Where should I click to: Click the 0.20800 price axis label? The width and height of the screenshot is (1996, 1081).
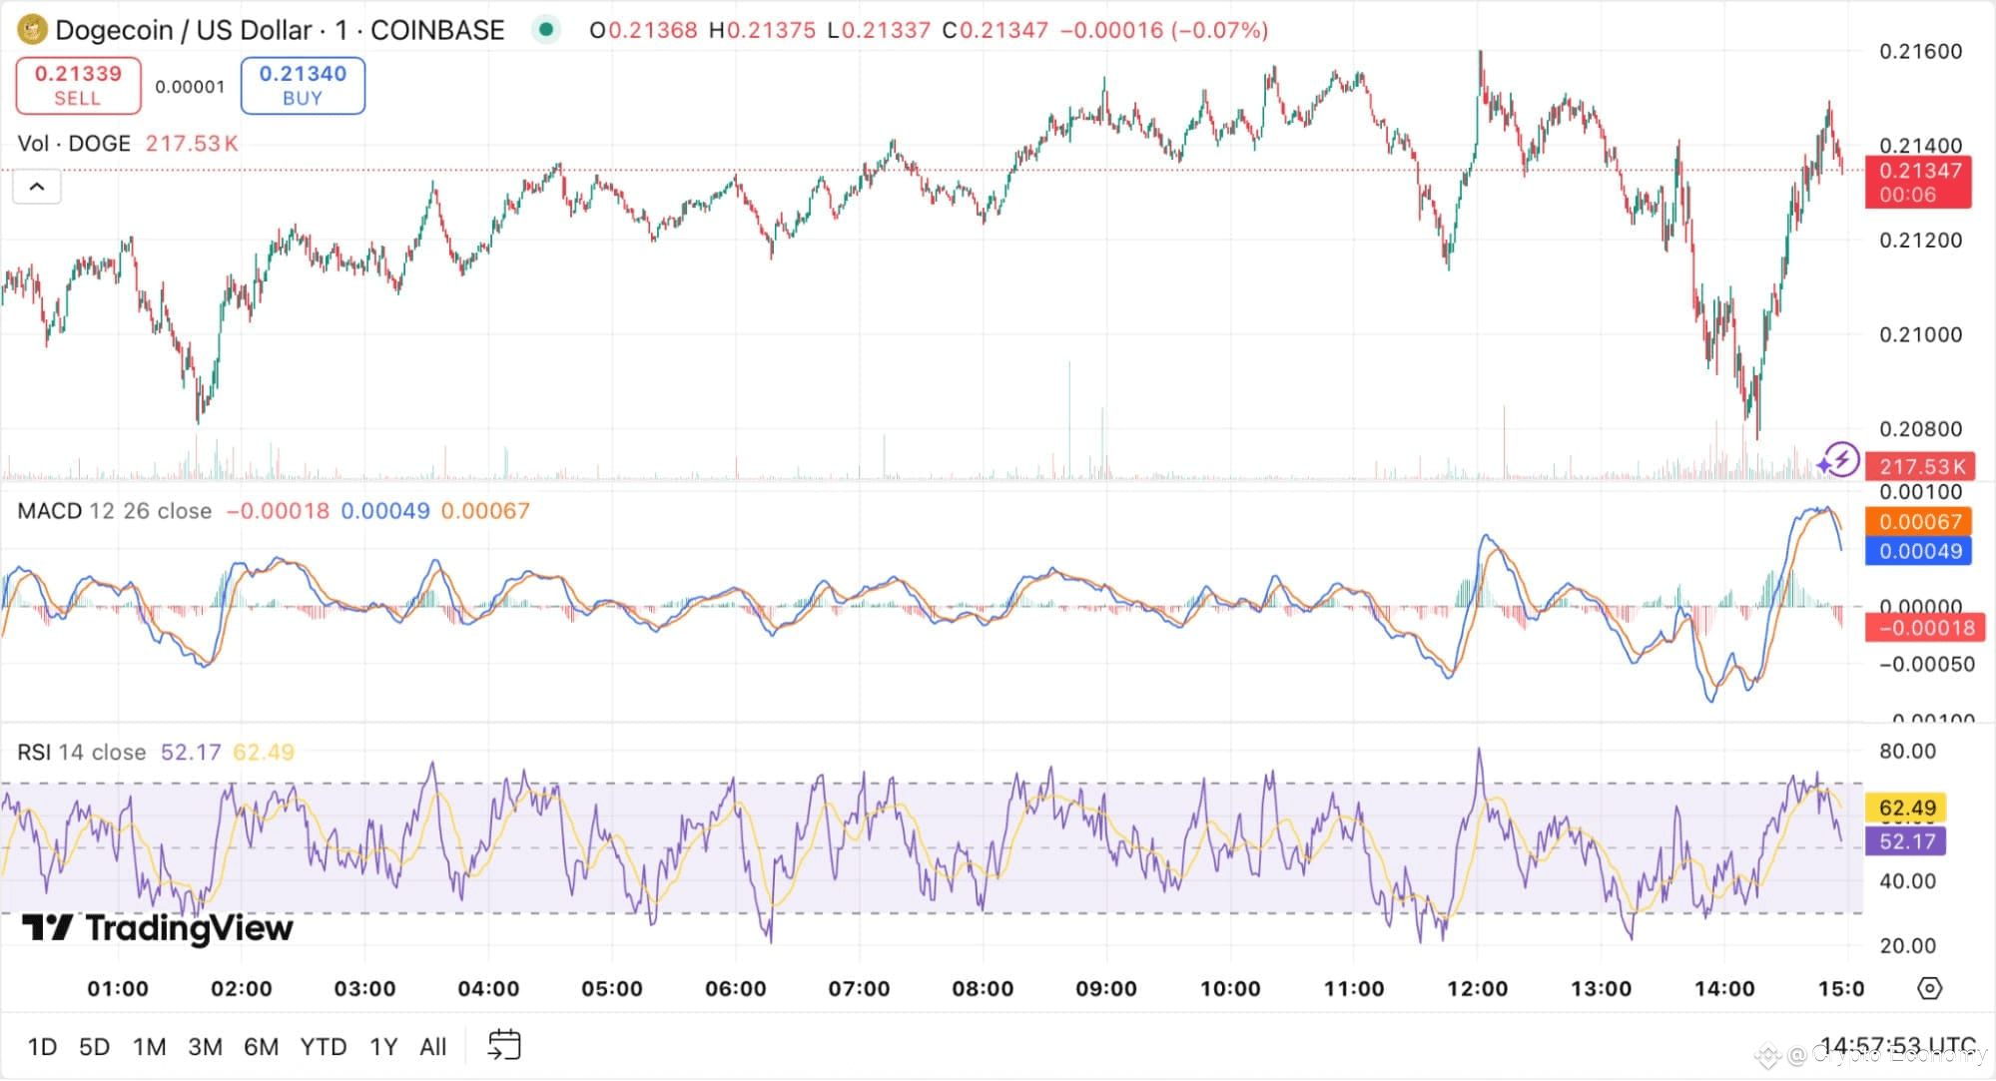point(1920,428)
